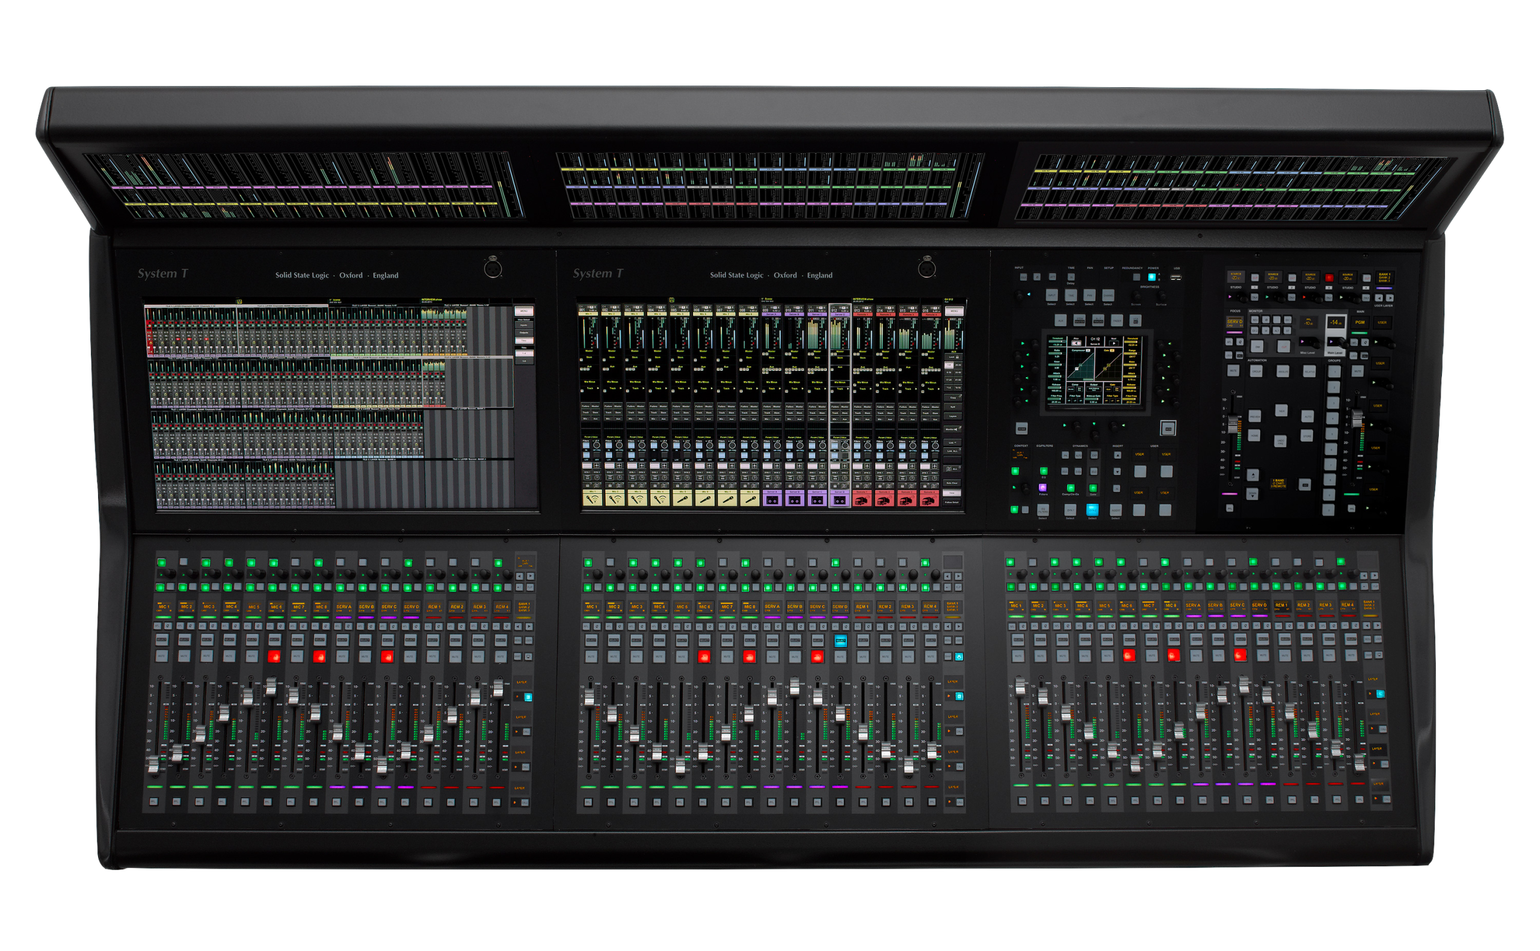Select the 9-16 bank on center touchscreen
The image size is (1540, 951).
pyautogui.click(x=949, y=372)
